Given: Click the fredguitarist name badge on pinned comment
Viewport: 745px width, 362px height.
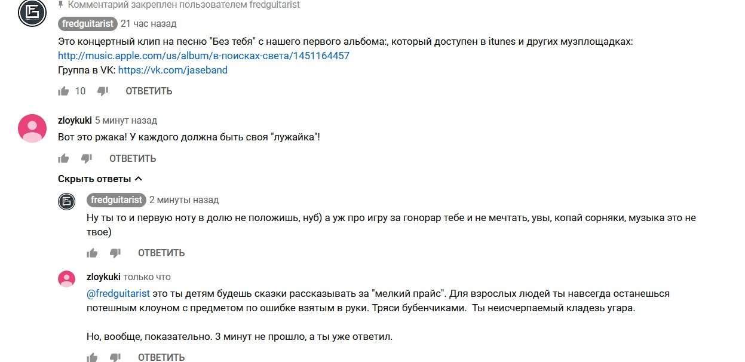Looking at the screenshot, I should (87, 24).
